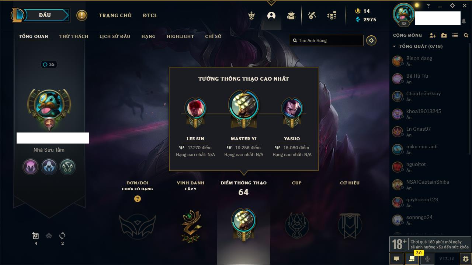Toggle the chat window button

tap(396, 259)
